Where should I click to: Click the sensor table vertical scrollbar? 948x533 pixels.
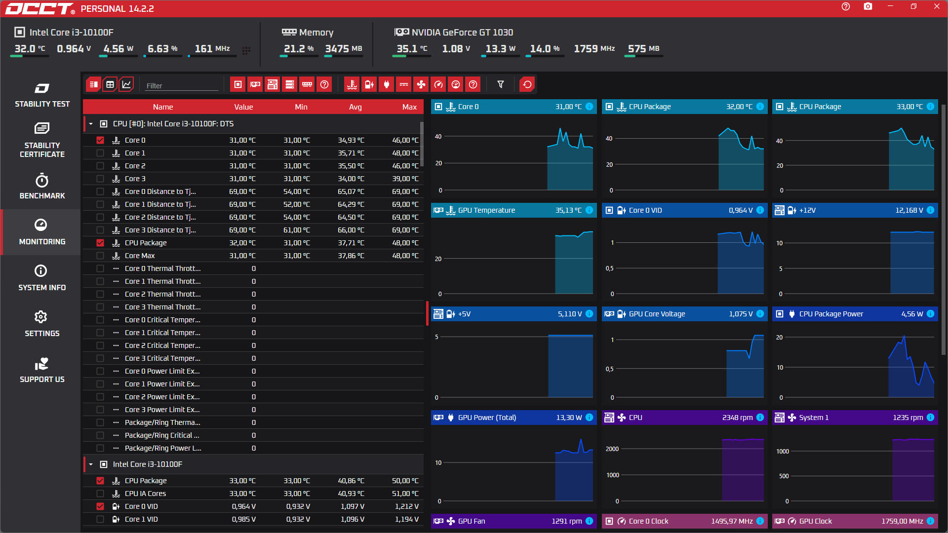(x=422, y=143)
